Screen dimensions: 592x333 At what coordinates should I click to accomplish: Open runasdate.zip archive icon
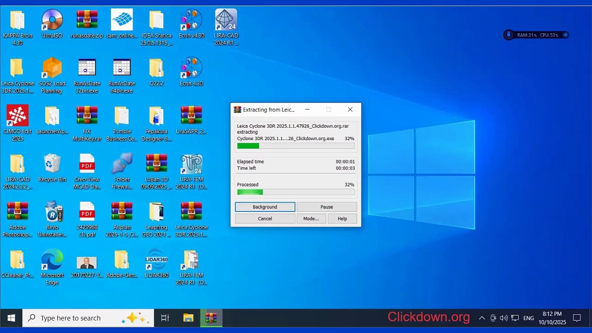click(87, 24)
